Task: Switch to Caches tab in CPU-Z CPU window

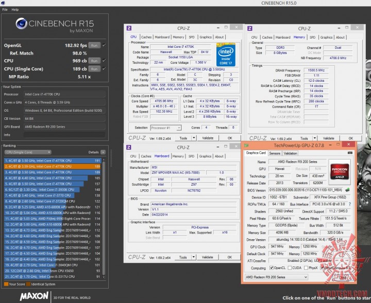Action: click(x=146, y=37)
